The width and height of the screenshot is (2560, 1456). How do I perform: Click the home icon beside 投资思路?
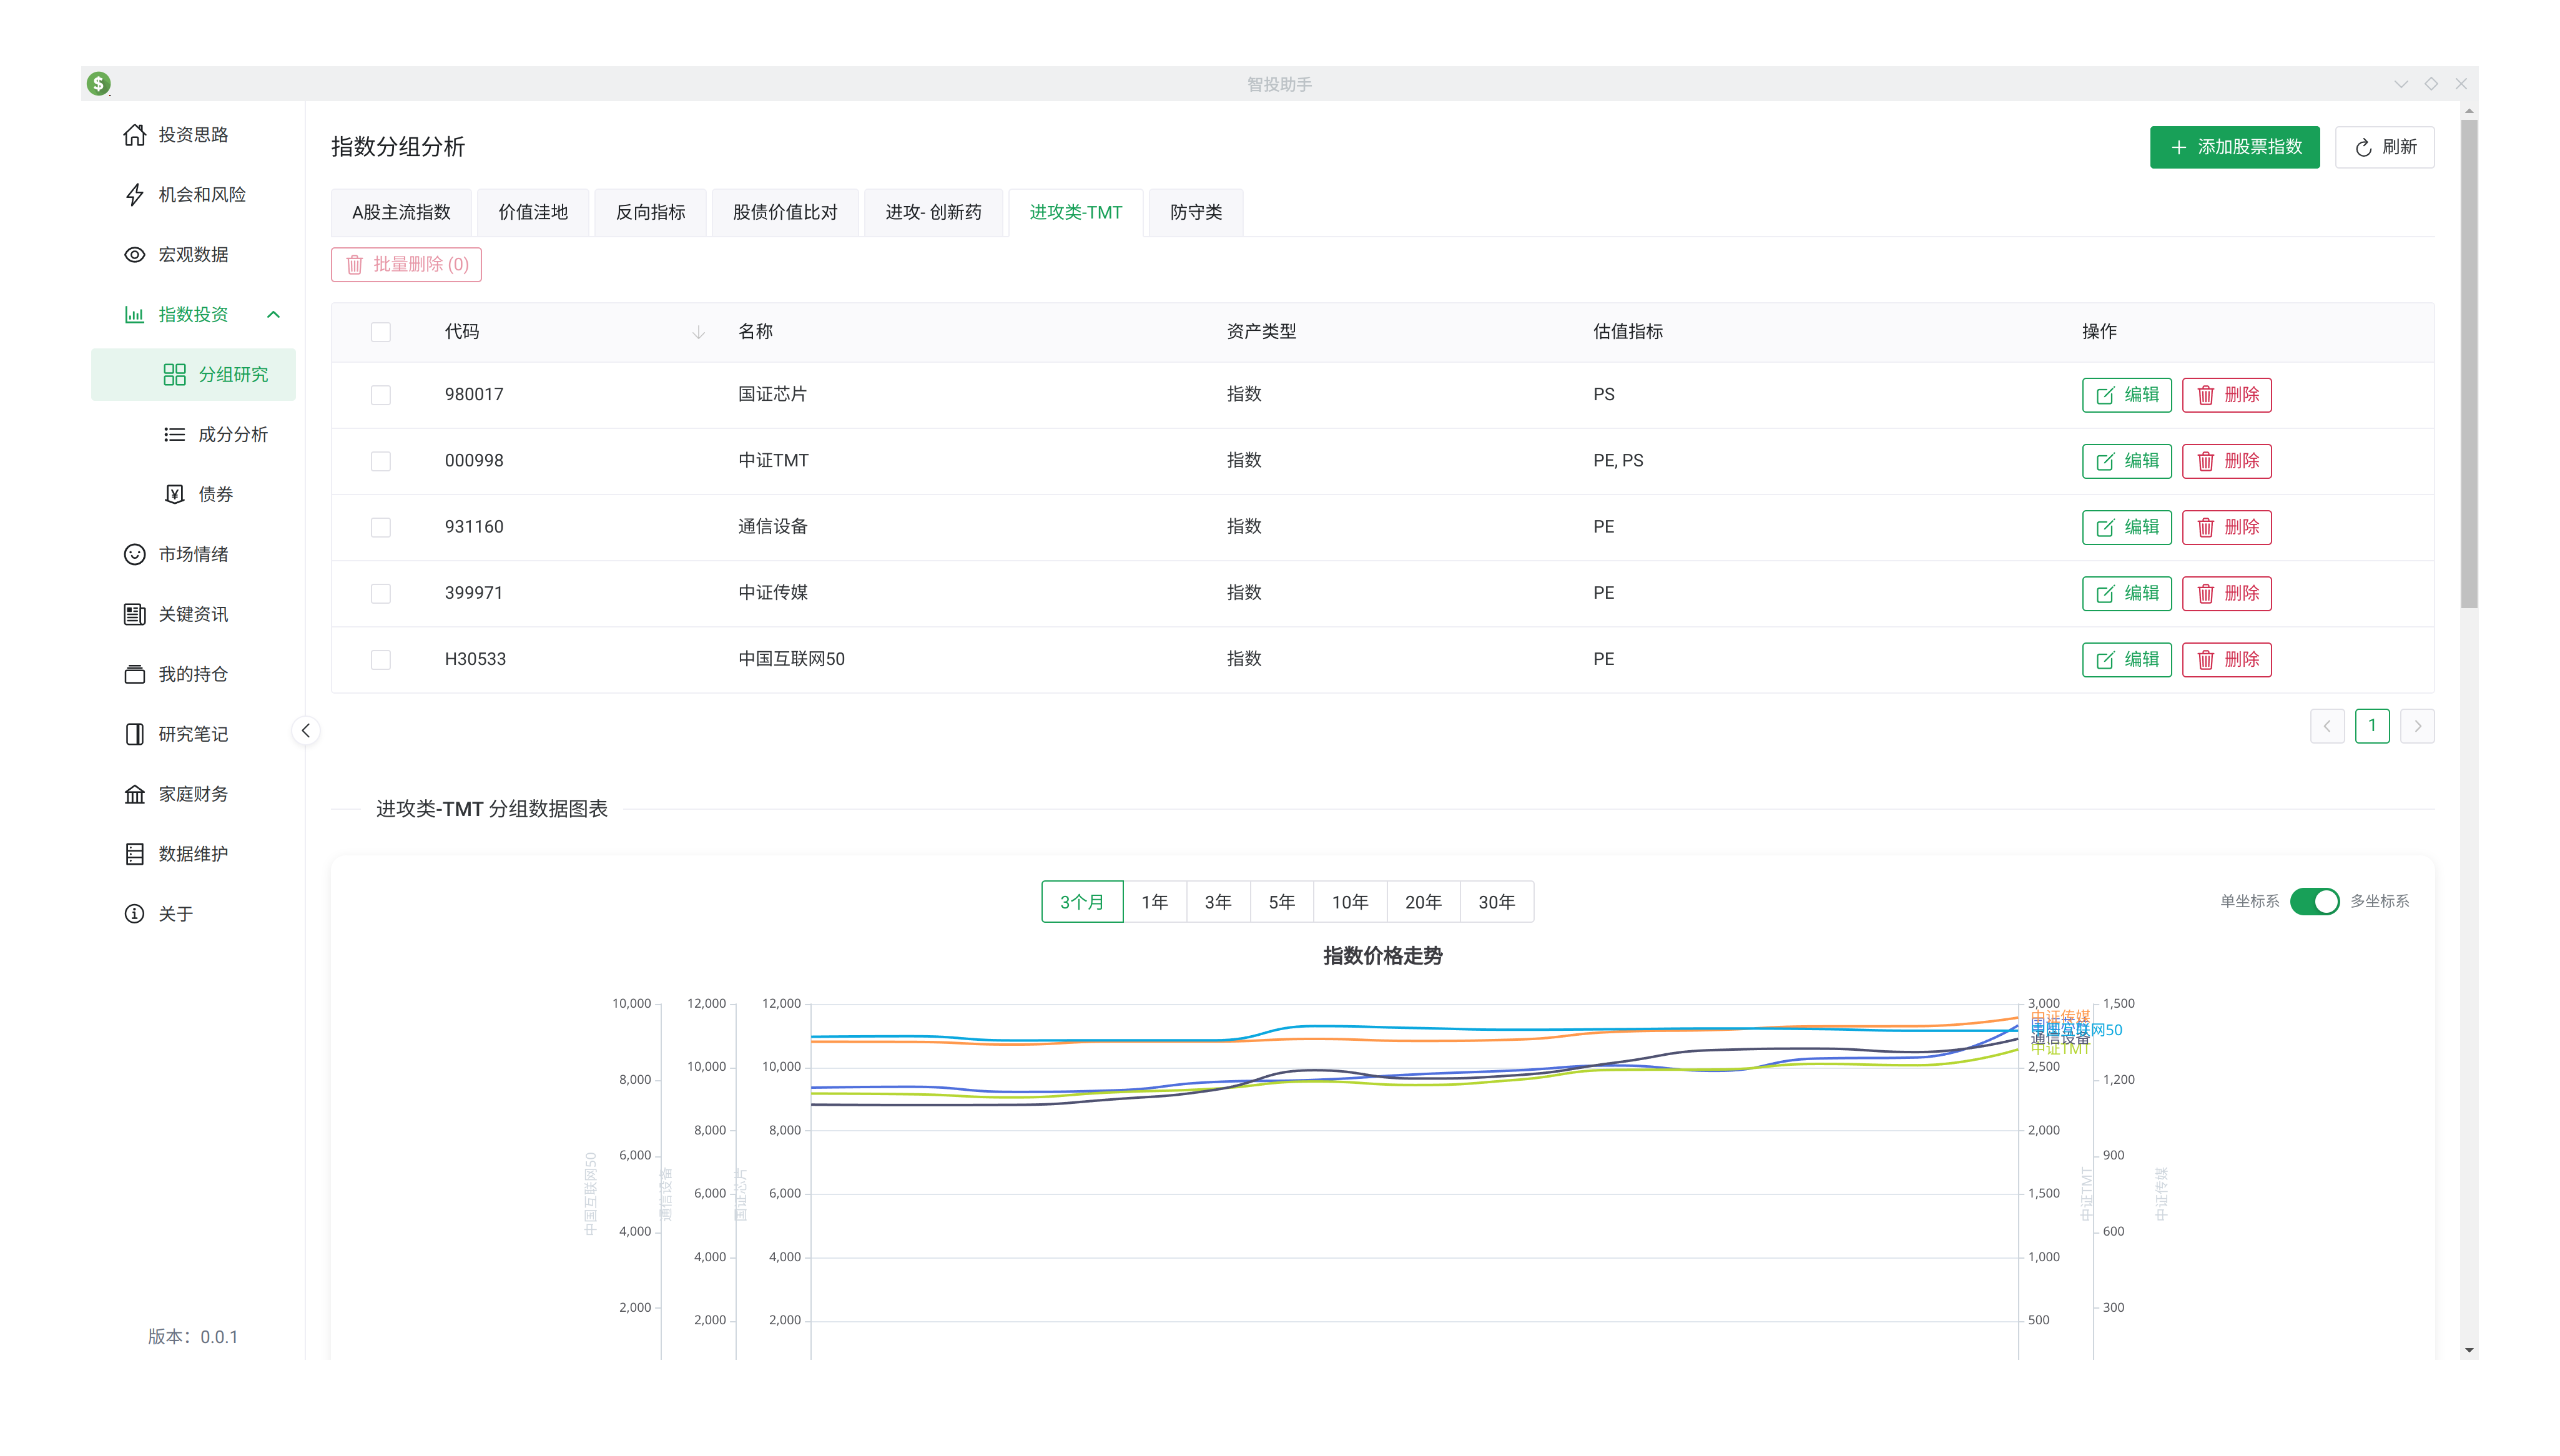[134, 135]
